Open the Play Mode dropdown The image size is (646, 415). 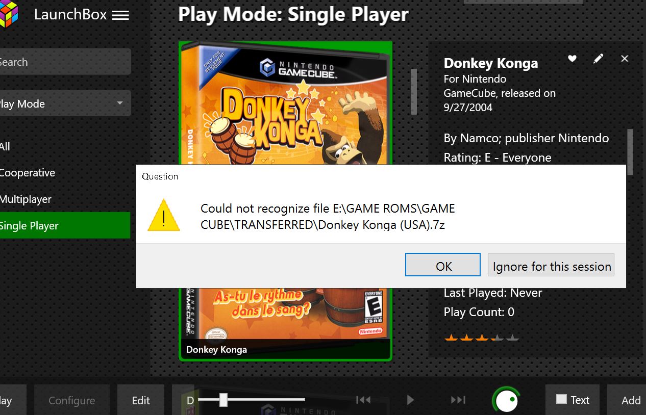pyautogui.click(x=65, y=103)
